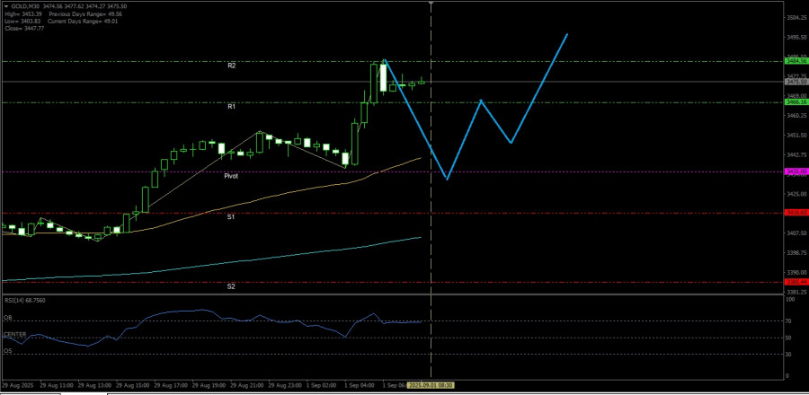Screen dimensions: 809x395
Task: Click the S1 support level label
Action: pos(231,217)
